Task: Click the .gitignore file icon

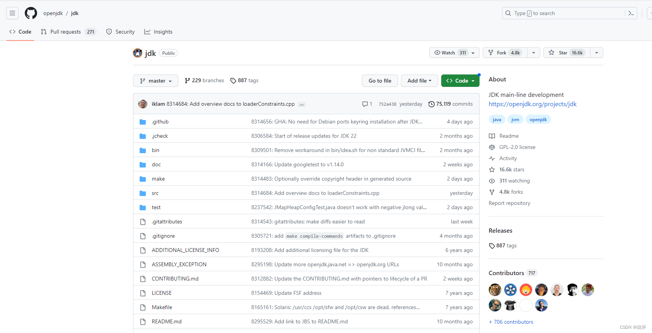Action: click(143, 236)
